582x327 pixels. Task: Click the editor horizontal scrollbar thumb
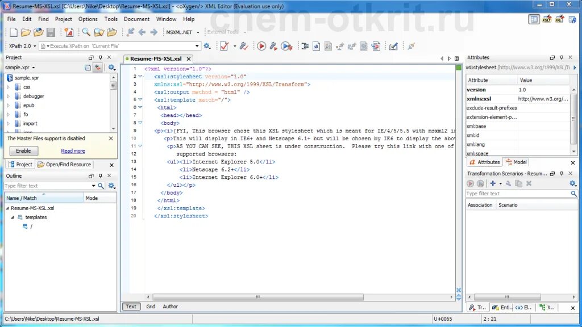coord(258,297)
